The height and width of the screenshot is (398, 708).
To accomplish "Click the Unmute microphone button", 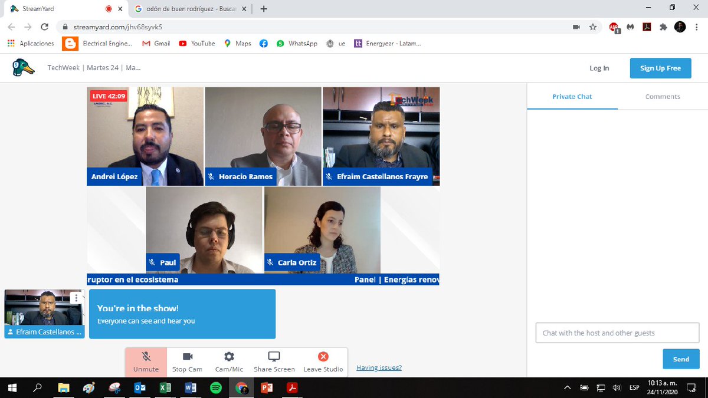I will tap(146, 362).
